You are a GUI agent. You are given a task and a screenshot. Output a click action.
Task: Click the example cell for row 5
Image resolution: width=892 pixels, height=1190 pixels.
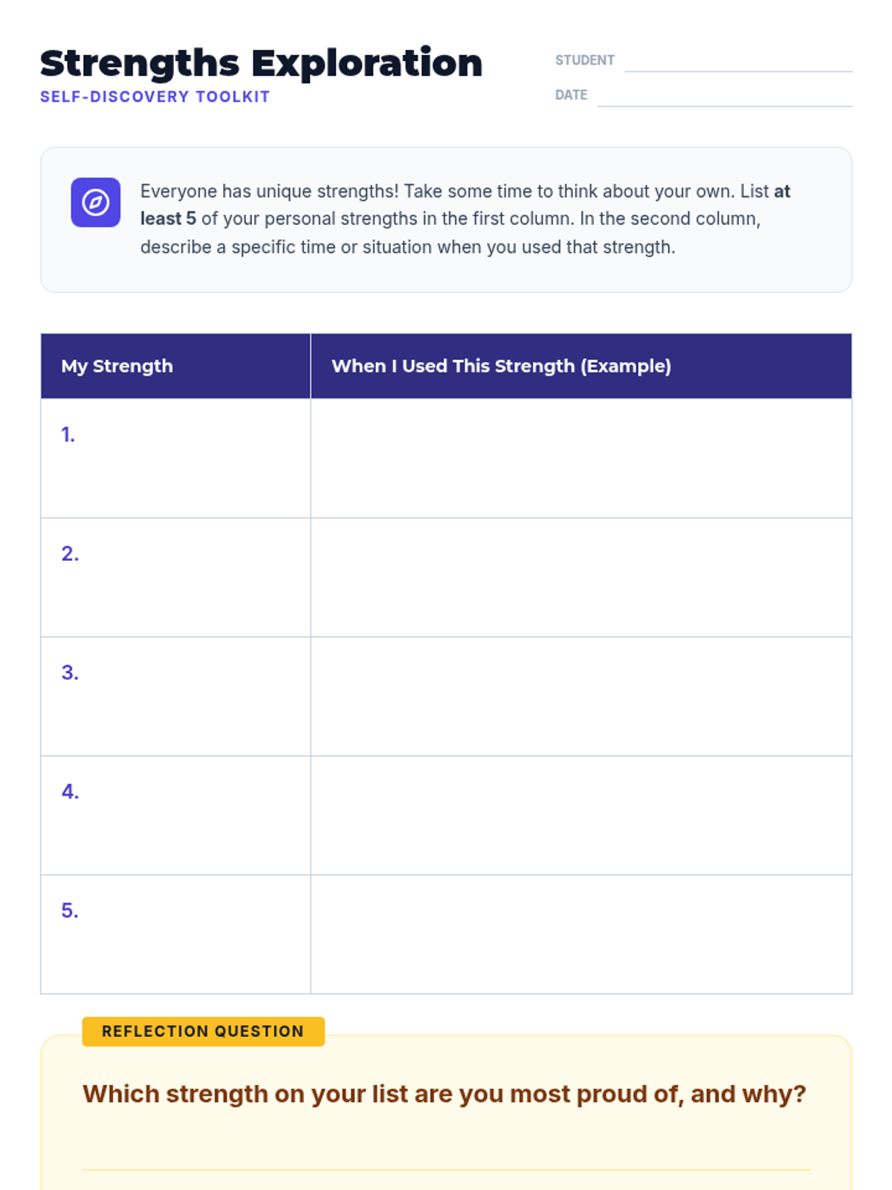coord(581,934)
